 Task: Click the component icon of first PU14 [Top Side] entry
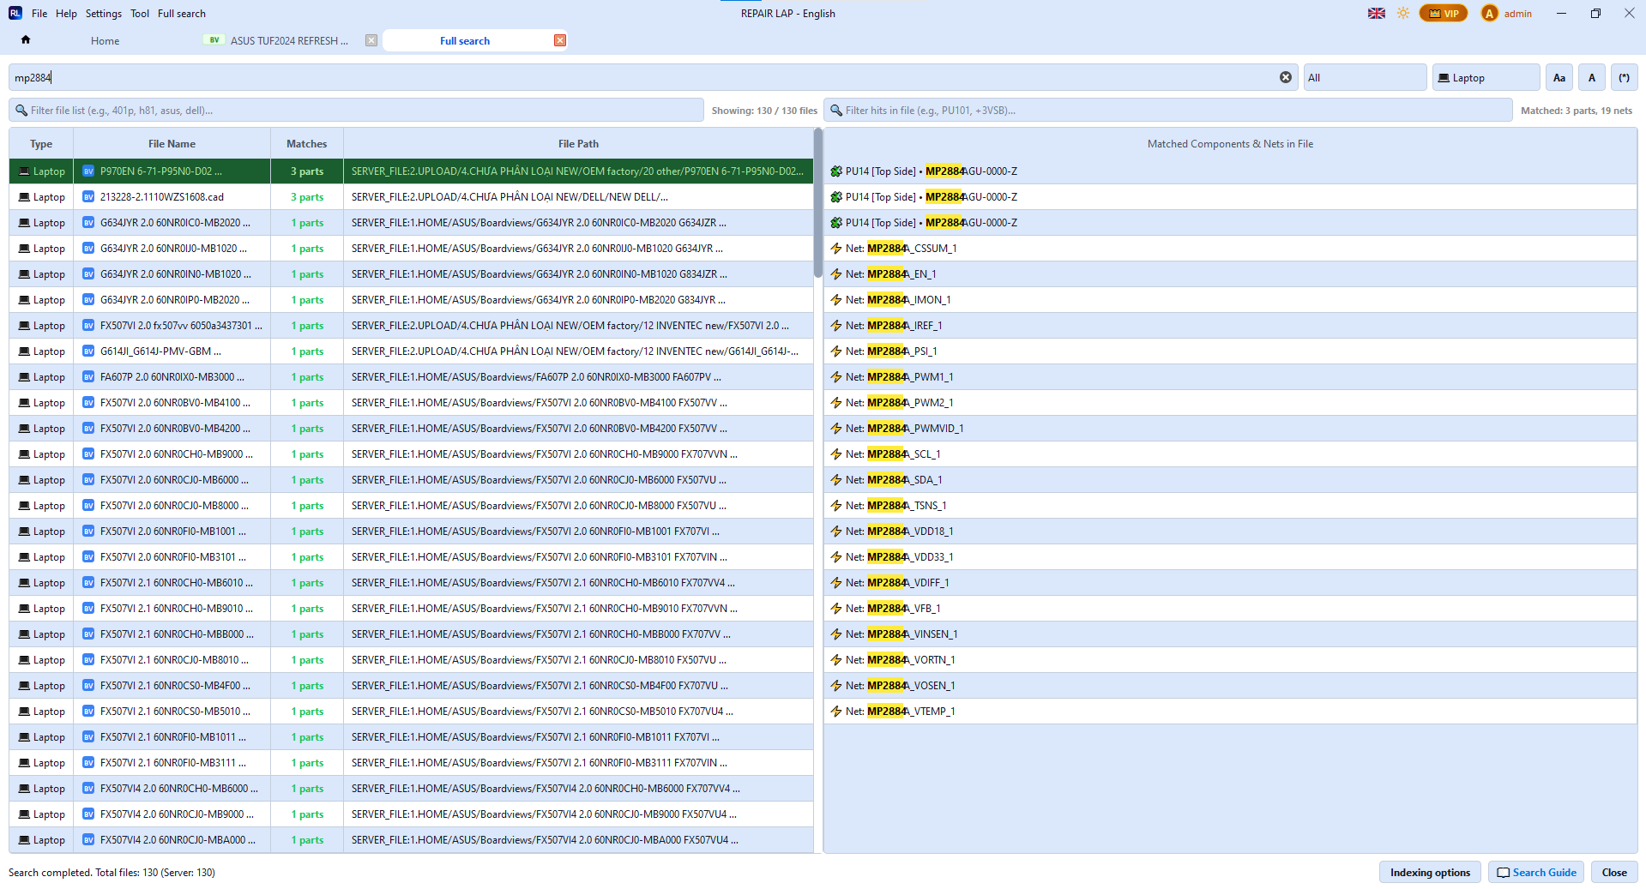(x=836, y=171)
